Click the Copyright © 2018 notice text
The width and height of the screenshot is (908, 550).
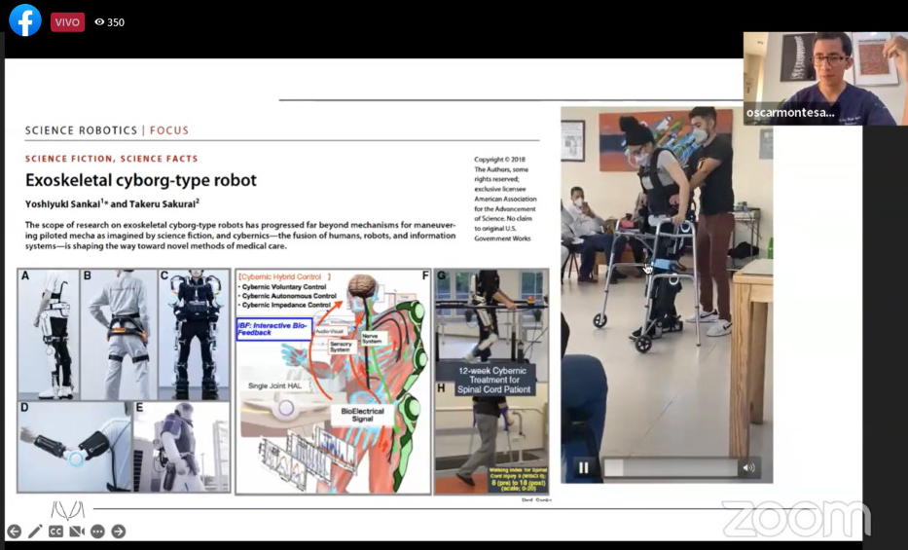pos(505,199)
